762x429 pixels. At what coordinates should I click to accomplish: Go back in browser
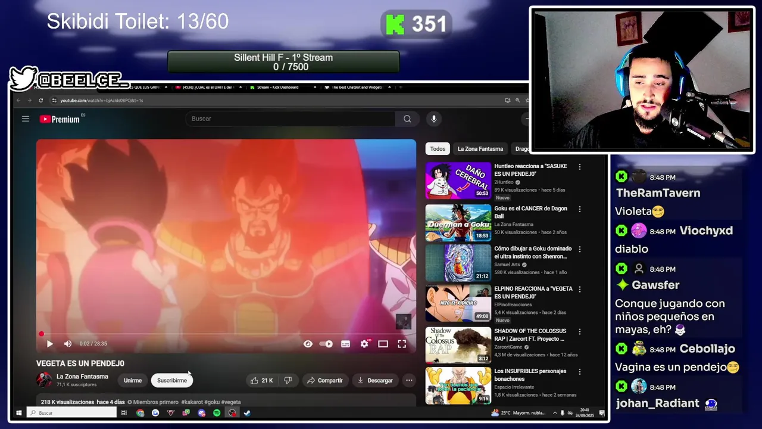[x=18, y=100]
